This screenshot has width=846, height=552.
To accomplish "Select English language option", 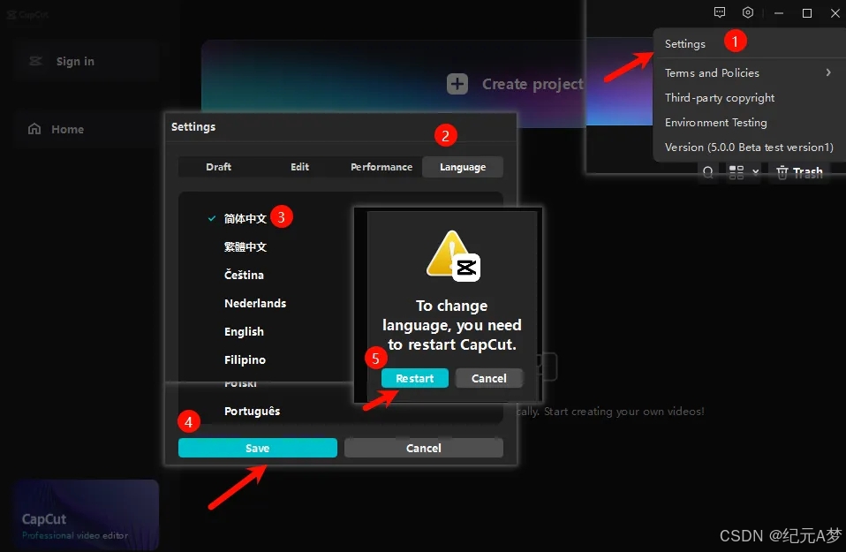I will click(x=244, y=331).
